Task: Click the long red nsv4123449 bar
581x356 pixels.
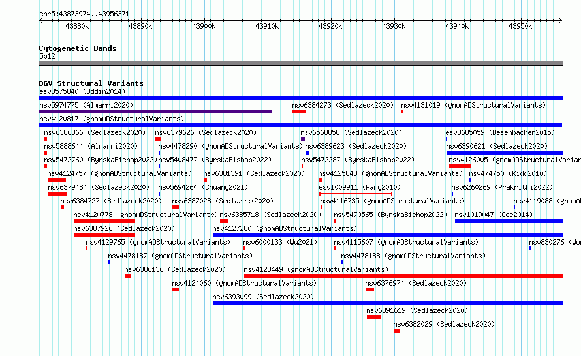Action: pos(403,276)
